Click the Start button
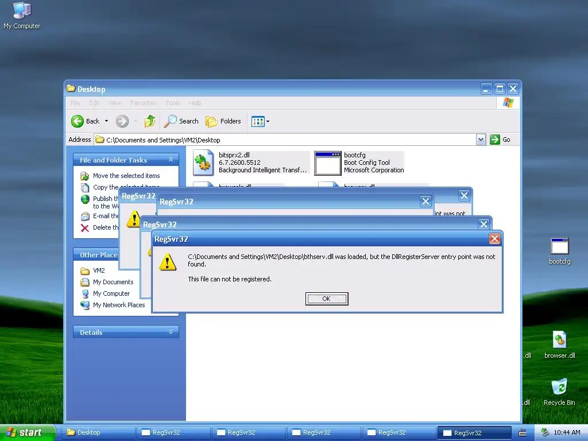588x441 pixels. point(28,432)
